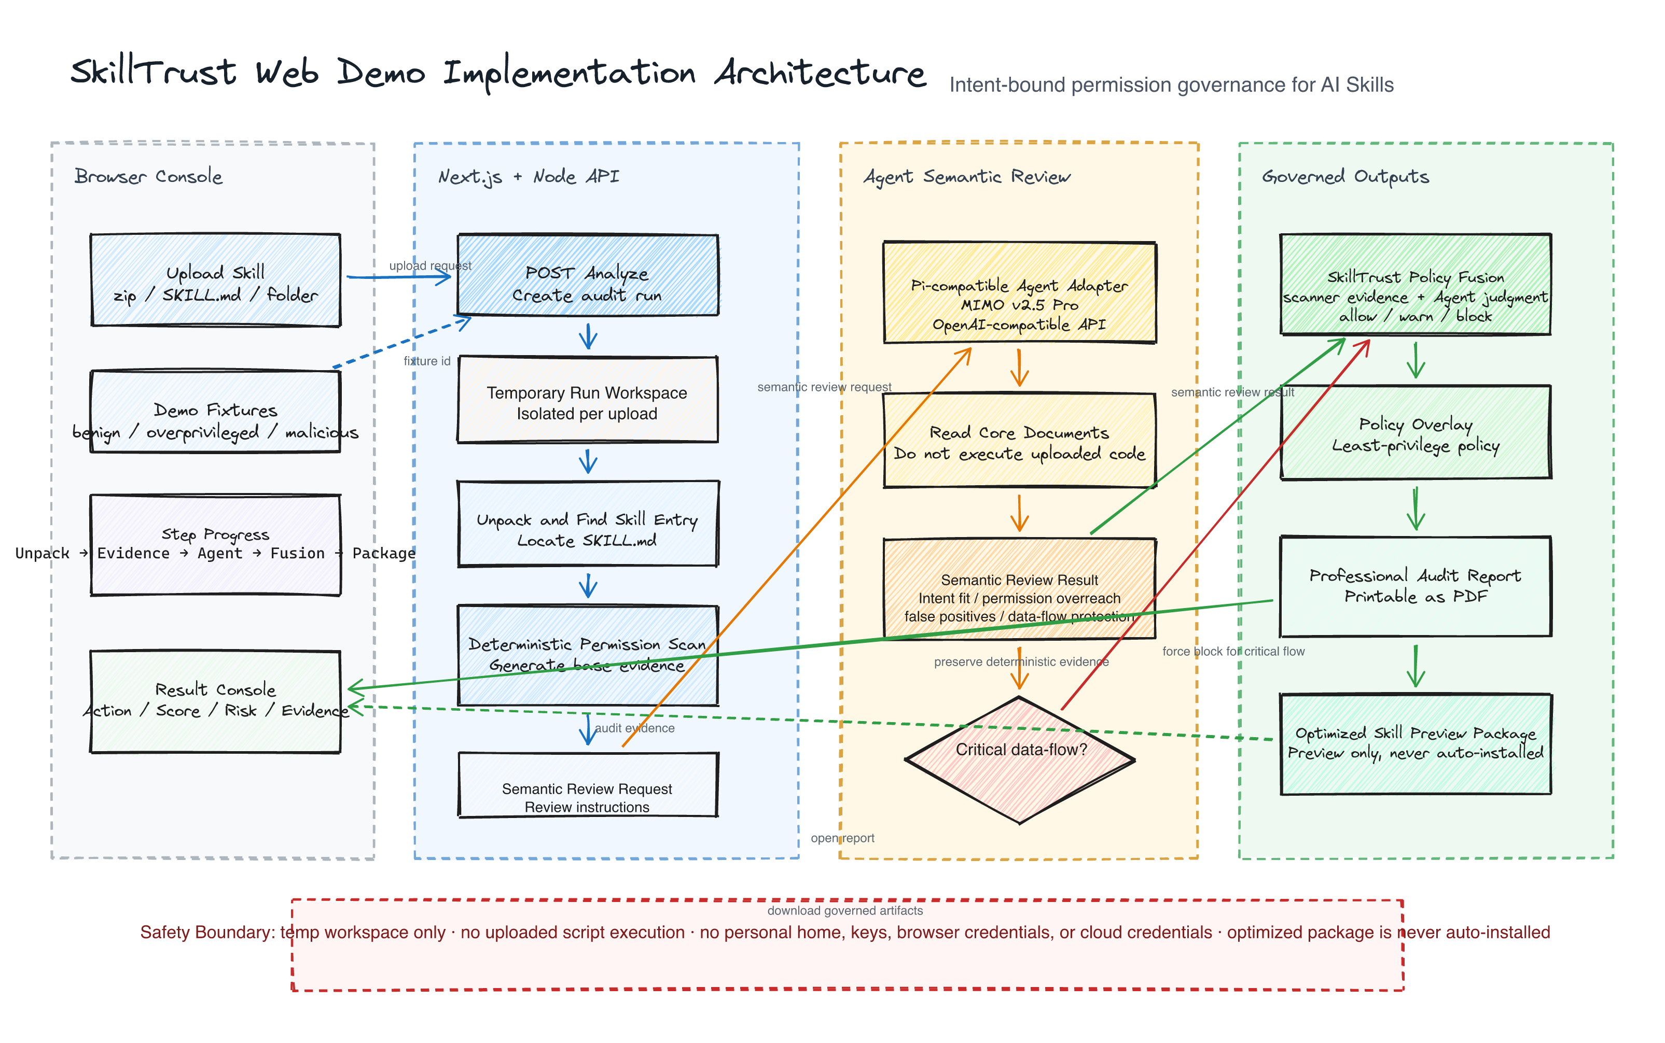The height and width of the screenshot is (1043, 1665).
Task: Select 'force block for critical flow' label
Action: (1233, 651)
